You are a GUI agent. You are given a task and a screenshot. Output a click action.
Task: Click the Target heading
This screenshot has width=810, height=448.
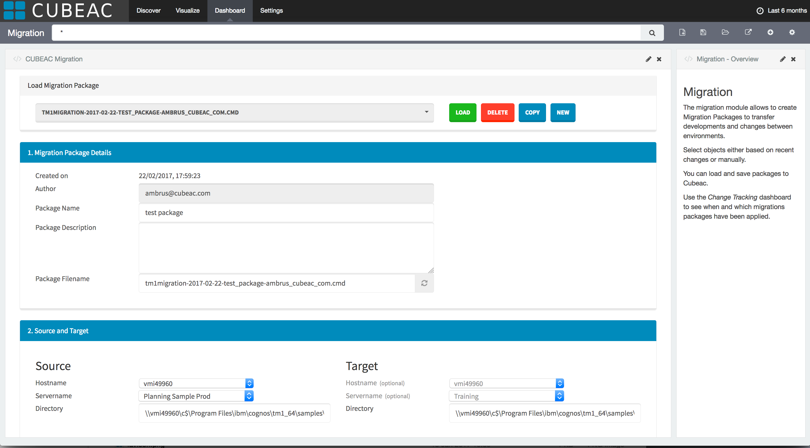coord(362,366)
